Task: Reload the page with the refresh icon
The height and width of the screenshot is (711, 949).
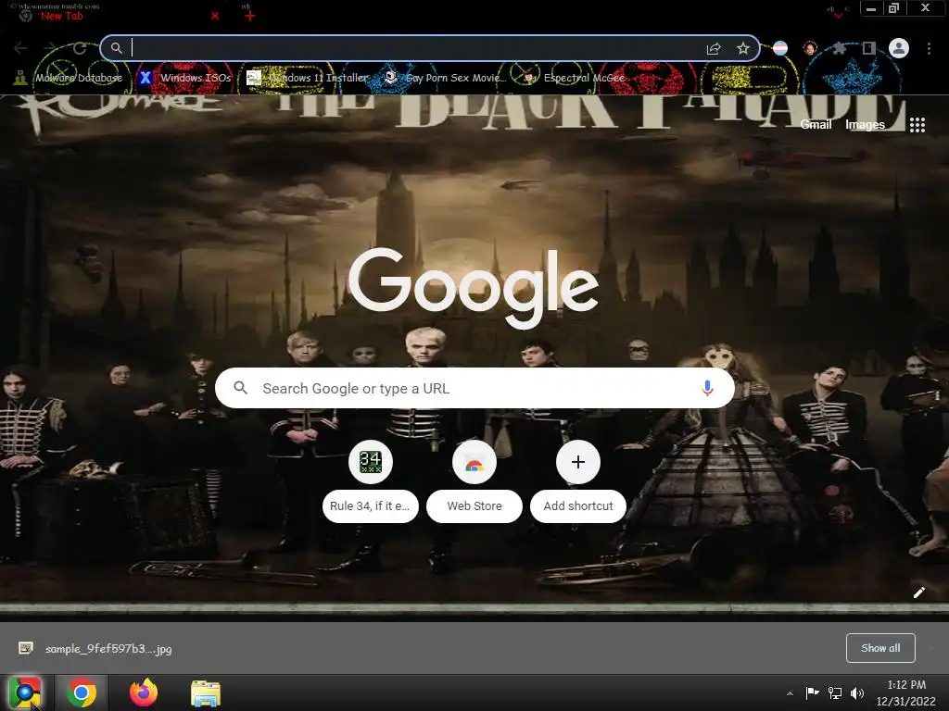Action: (x=80, y=48)
